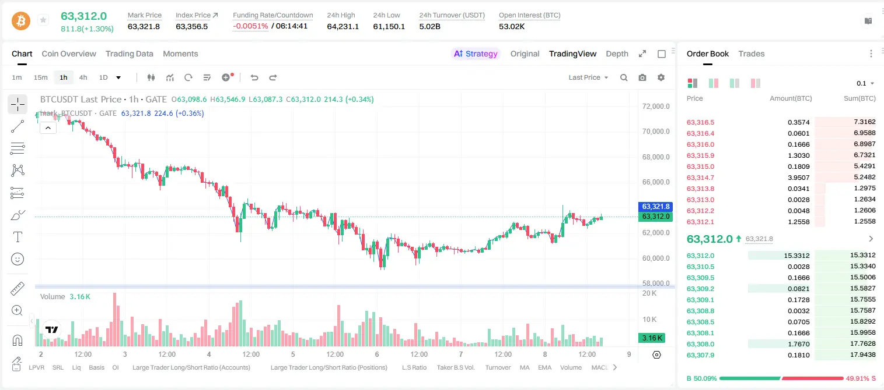Undo the last chart action
884x390 pixels.
[x=254, y=77]
